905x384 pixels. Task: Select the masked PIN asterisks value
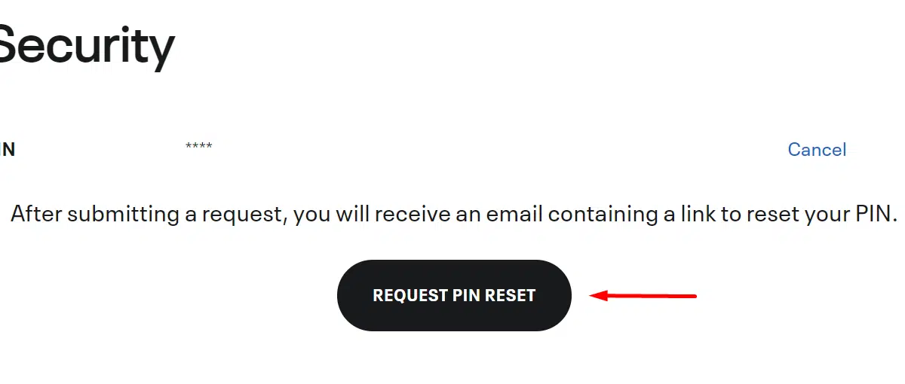pyautogui.click(x=199, y=146)
